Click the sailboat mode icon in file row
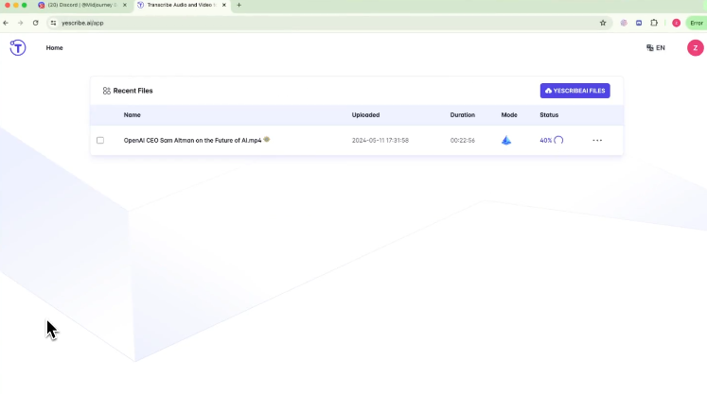The image size is (707, 394). 506,140
